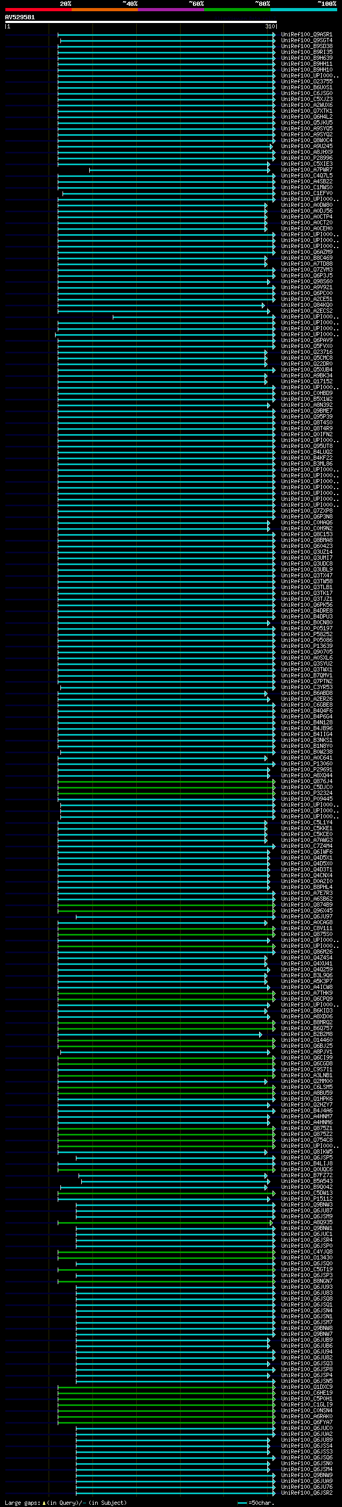Select the UniRef100_B9RI35 label
The width and height of the screenshot is (342, 1507).
(x=306, y=52)
